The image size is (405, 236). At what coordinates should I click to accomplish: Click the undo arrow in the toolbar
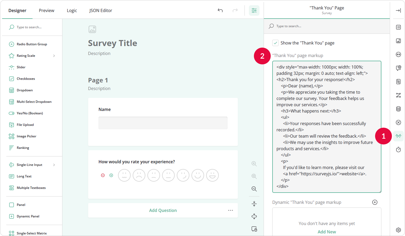(x=220, y=10)
